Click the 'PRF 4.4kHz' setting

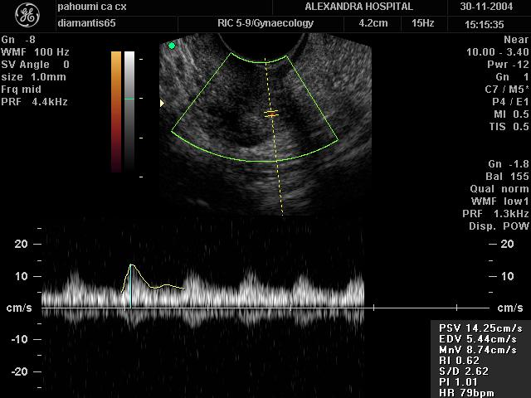pos(34,101)
